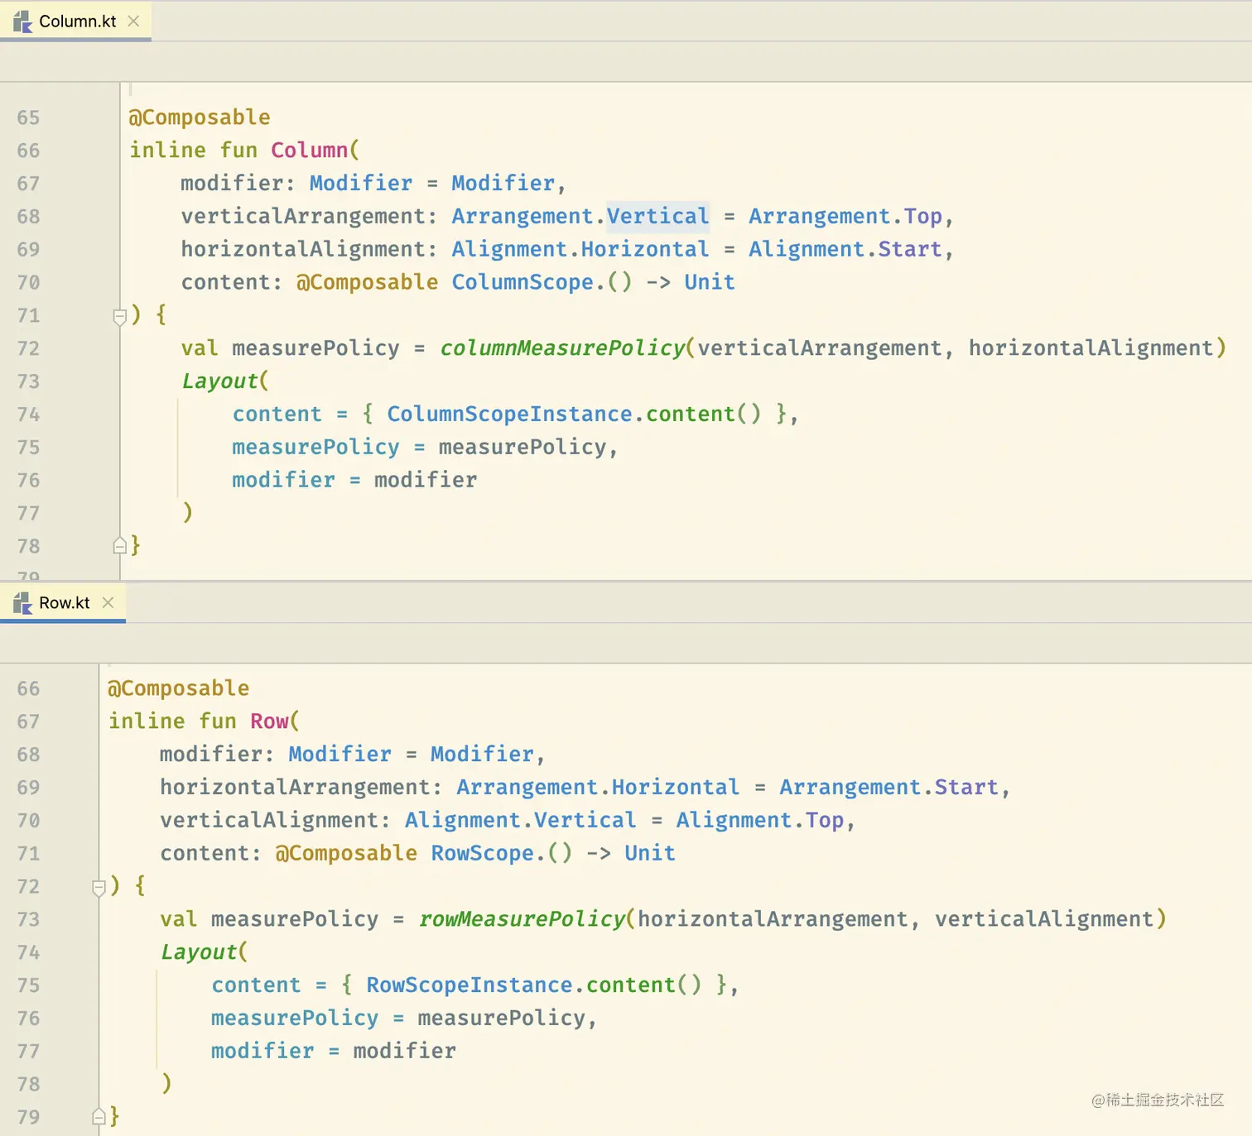Click line number 72 in Column.kt gutter
This screenshot has height=1136, width=1252.
(x=28, y=348)
